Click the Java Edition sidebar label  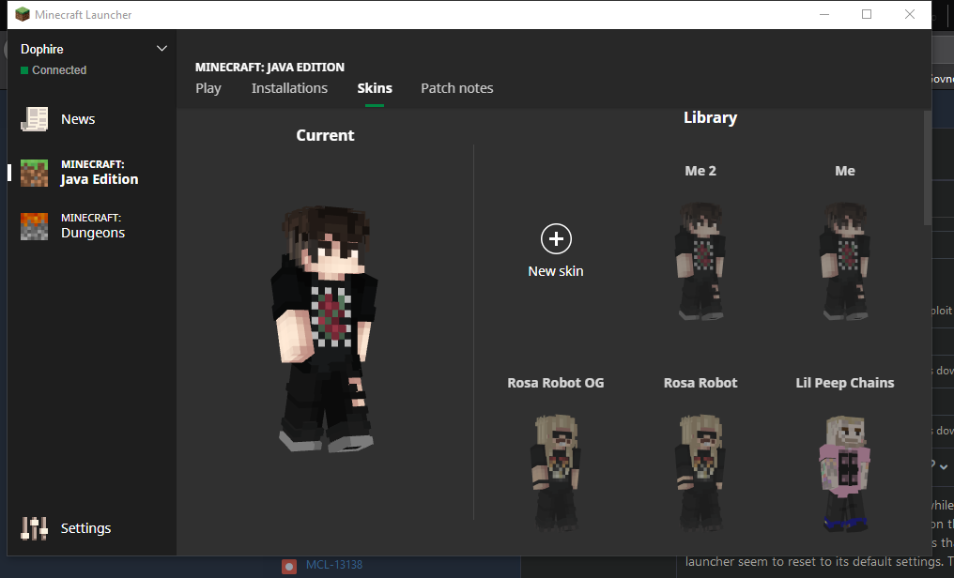click(x=100, y=173)
